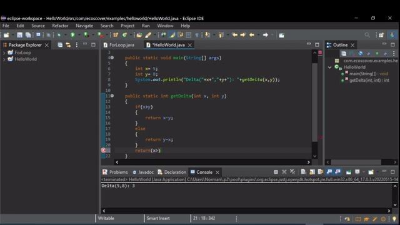Click the Debug bug icon
The image size is (400, 225).
59,35
